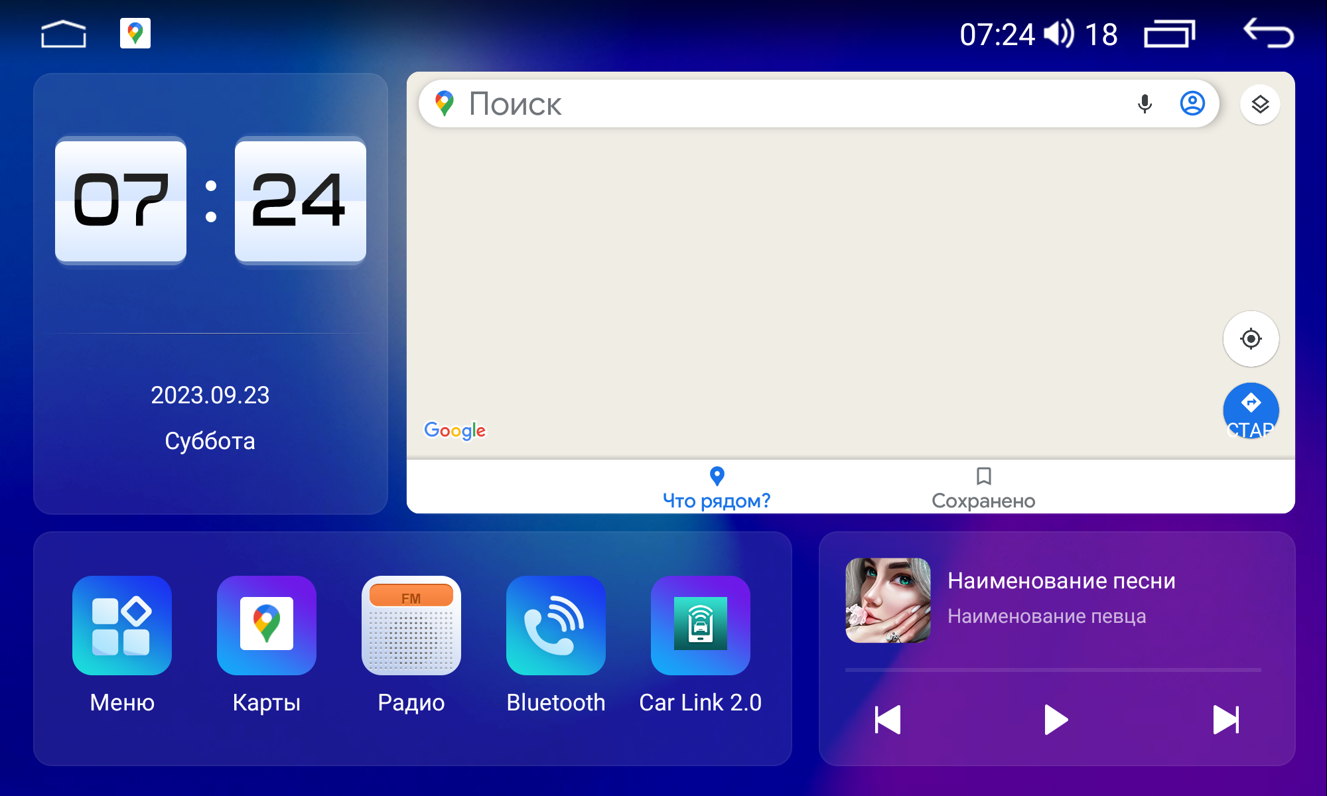Click the Поиск search field
The image size is (1327, 796).
coord(763,103)
